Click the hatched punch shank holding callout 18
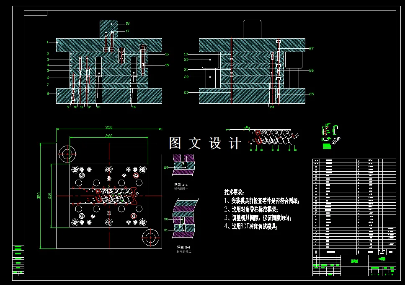 click(x=109, y=29)
